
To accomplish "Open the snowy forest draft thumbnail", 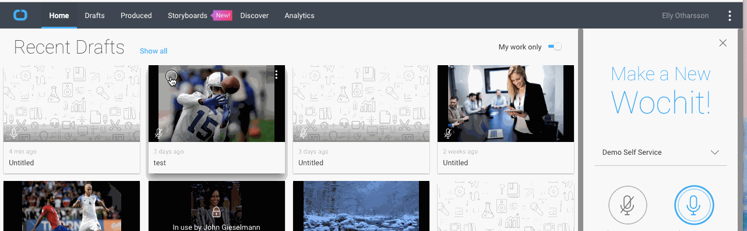I will click(361, 206).
